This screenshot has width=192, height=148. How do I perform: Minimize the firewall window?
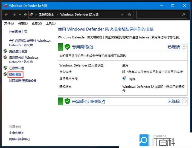[162, 6]
